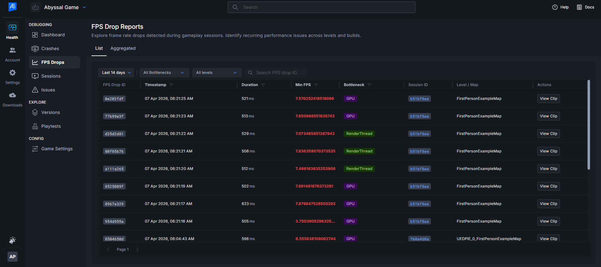Go to Account in left rail
The image size is (601, 267).
coord(12,50)
